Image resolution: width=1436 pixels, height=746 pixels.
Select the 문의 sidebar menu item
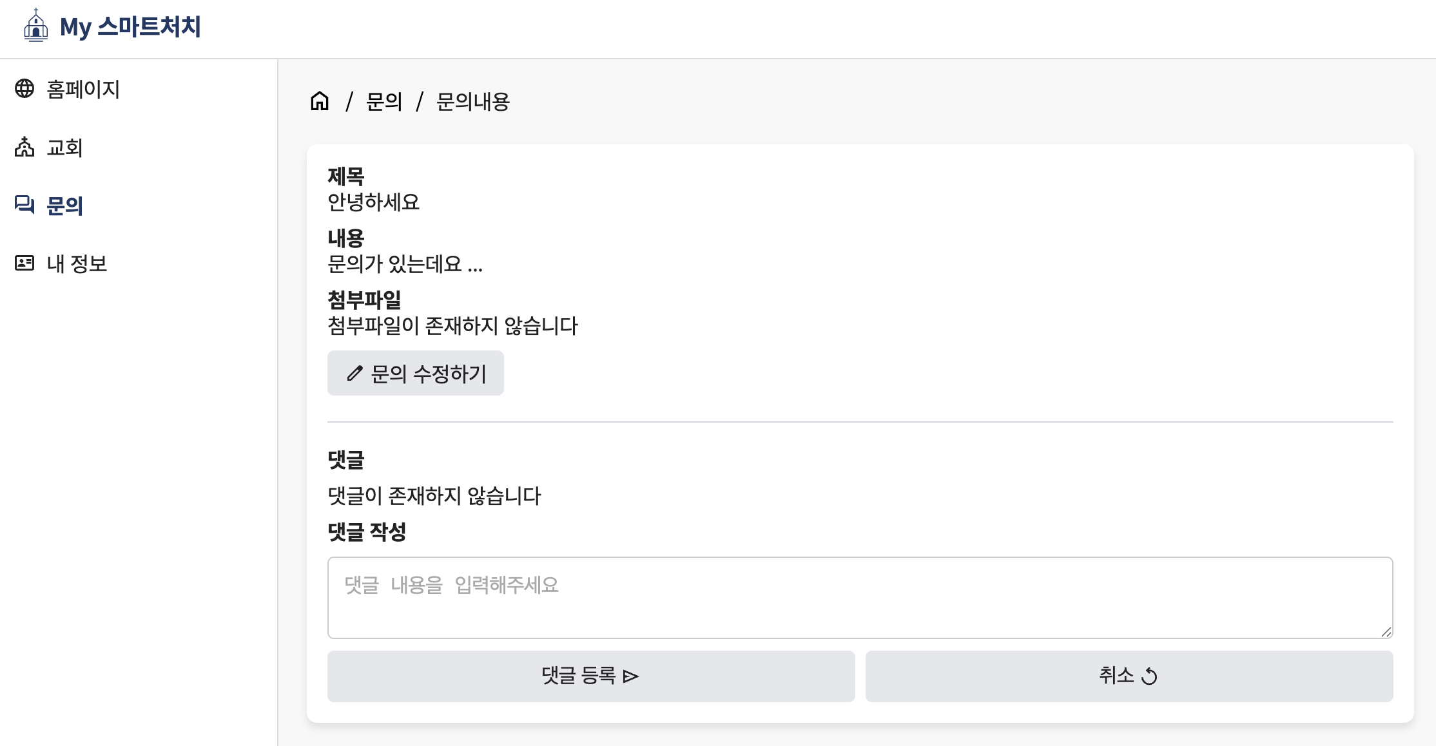tap(64, 206)
